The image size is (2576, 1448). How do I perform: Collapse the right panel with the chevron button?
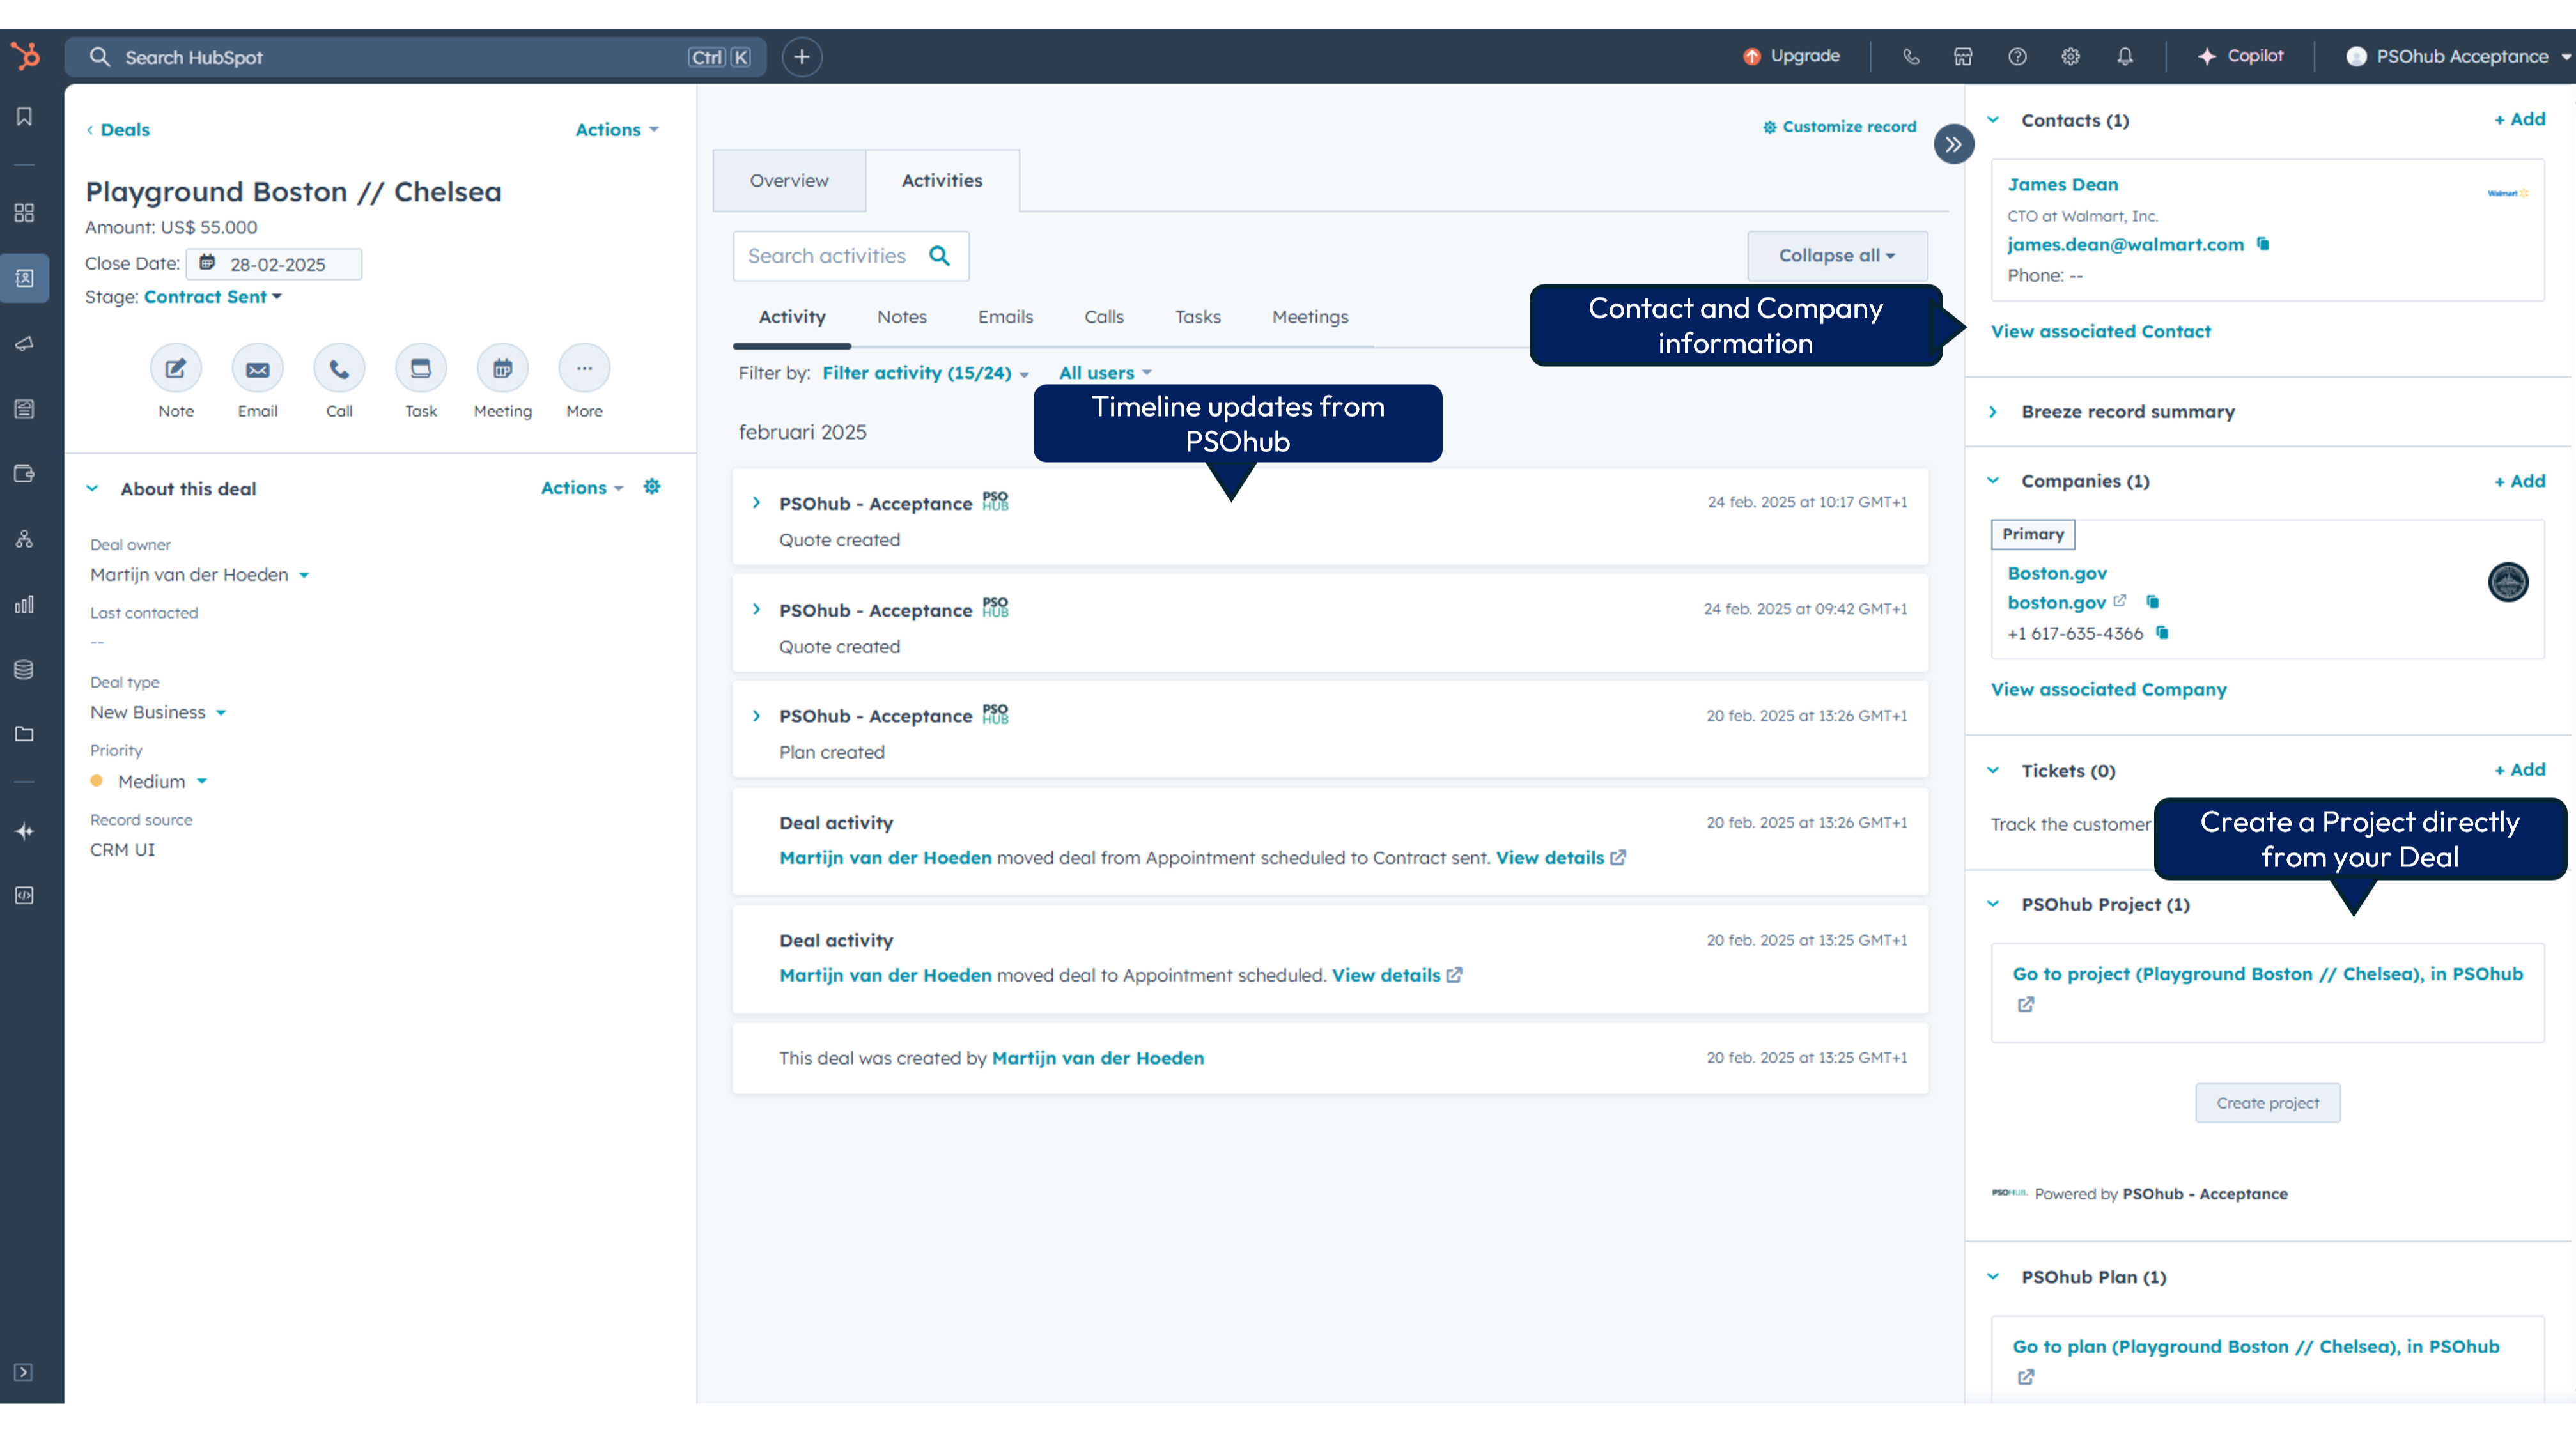click(x=1954, y=143)
